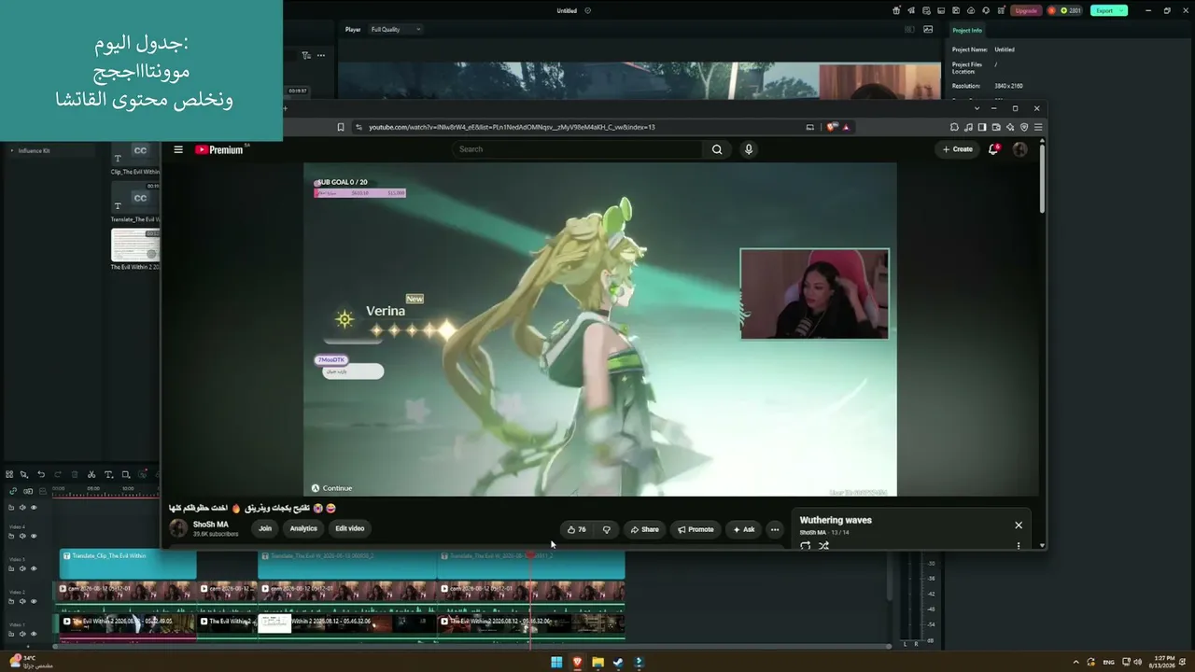Open the Full Quality player dropdown
Screen dimensions: 1195x672
click(x=396, y=29)
